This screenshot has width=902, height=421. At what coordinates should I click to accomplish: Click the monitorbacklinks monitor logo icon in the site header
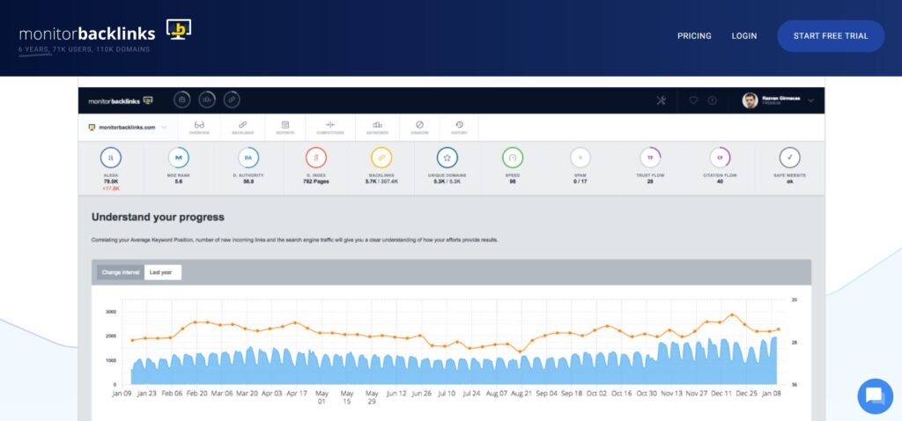click(179, 29)
